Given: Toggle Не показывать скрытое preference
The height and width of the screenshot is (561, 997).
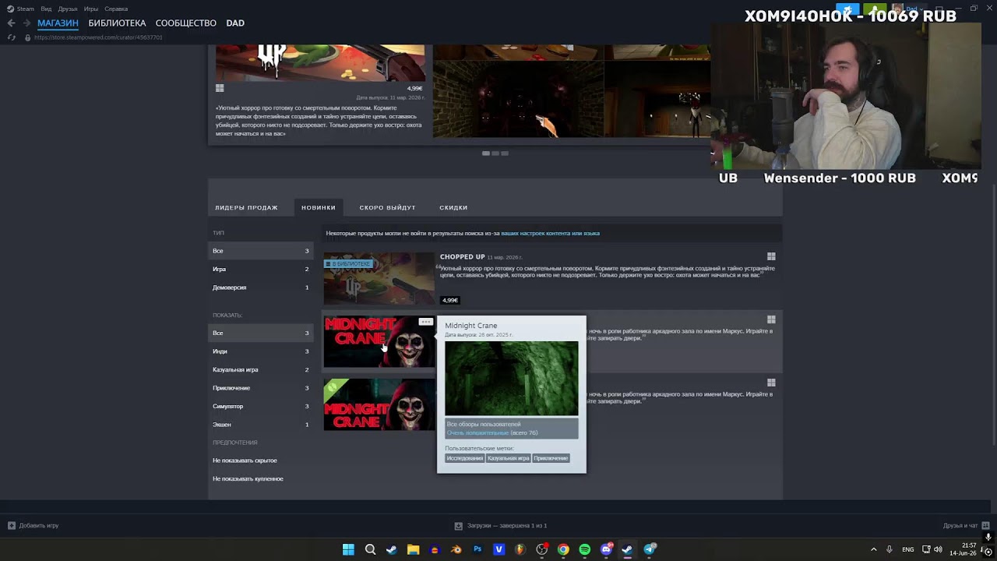Looking at the screenshot, I should 245,460.
